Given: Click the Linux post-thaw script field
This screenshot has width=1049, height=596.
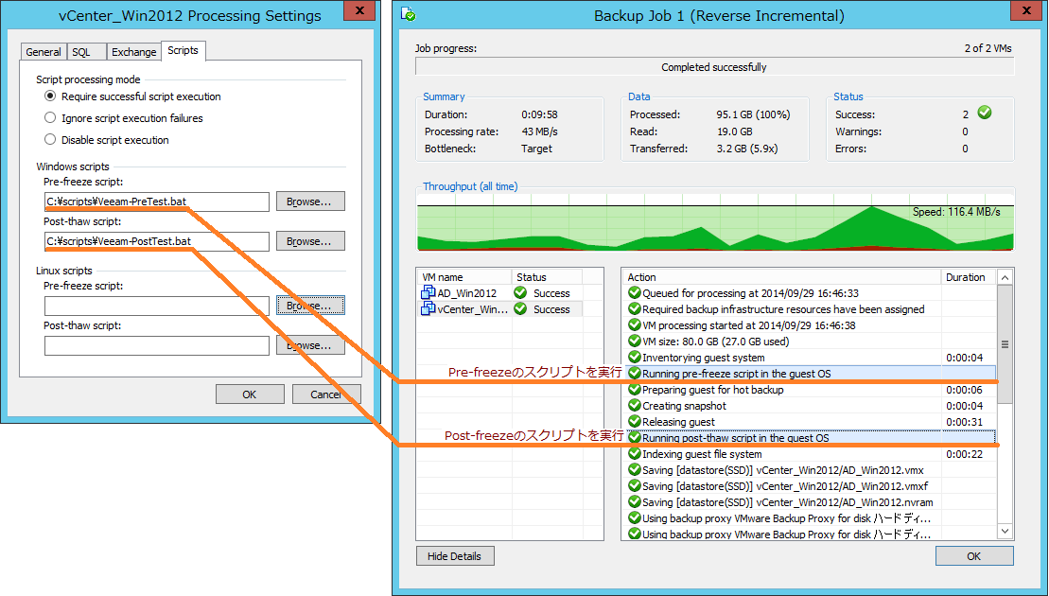Looking at the screenshot, I should (x=157, y=345).
